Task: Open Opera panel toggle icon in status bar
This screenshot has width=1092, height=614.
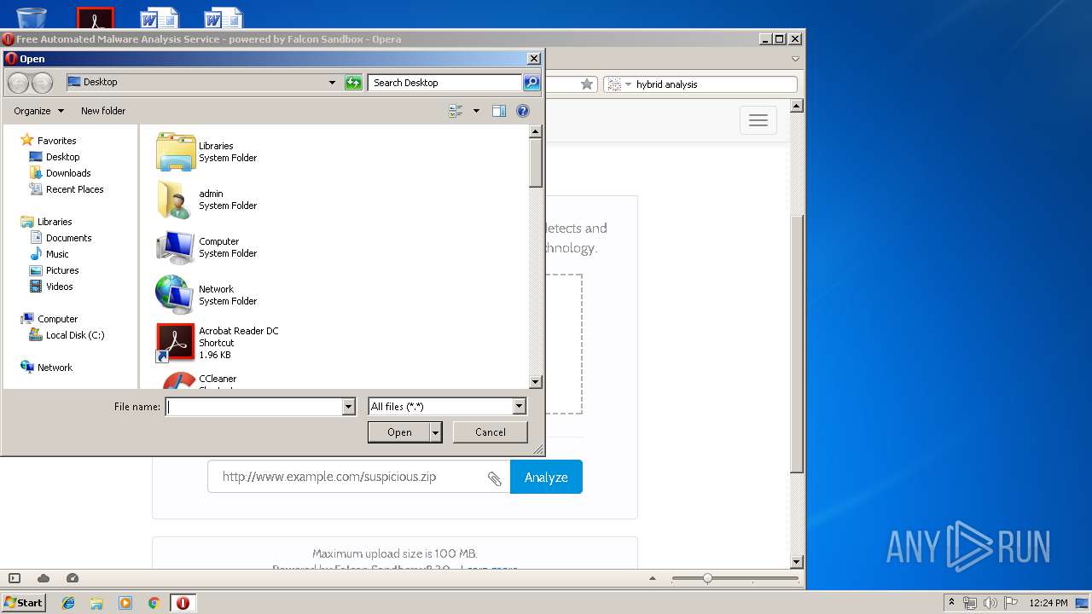Action: pyautogui.click(x=15, y=578)
